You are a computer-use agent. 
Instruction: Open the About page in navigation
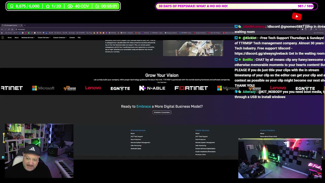pos(17,38)
